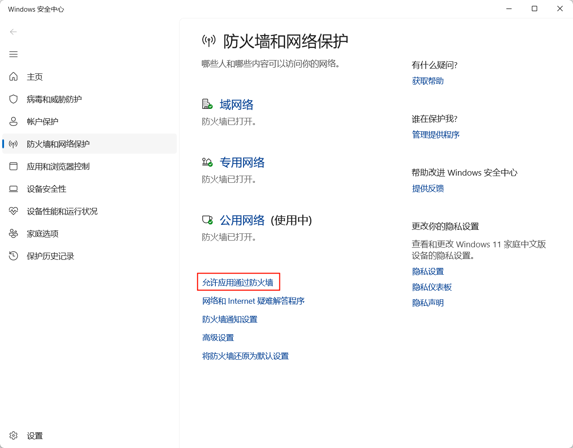Open the 域网络 firewall settings
The width and height of the screenshot is (573, 448).
coord(236,105)
